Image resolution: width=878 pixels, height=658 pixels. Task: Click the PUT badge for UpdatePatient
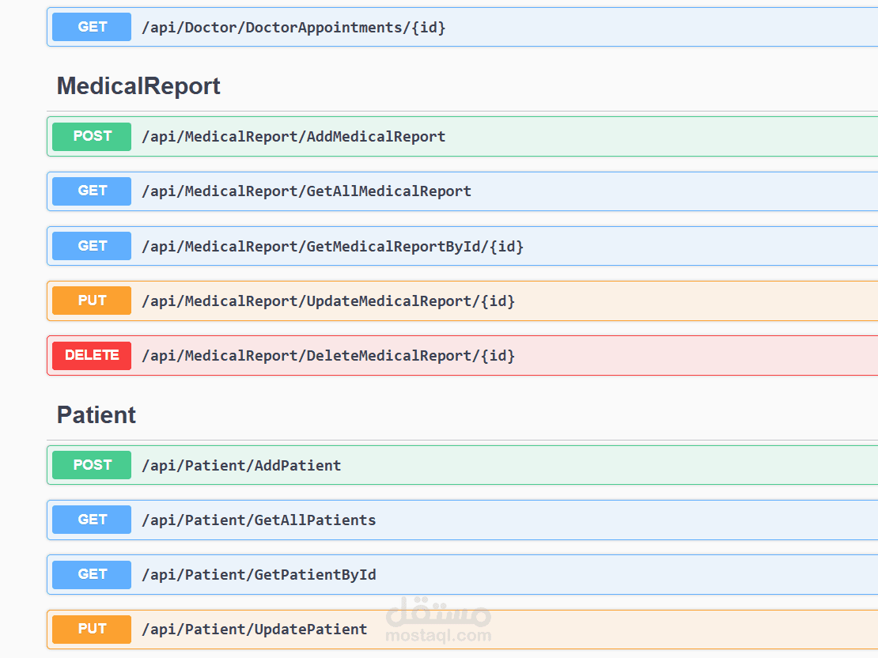(x=92, y=630)
